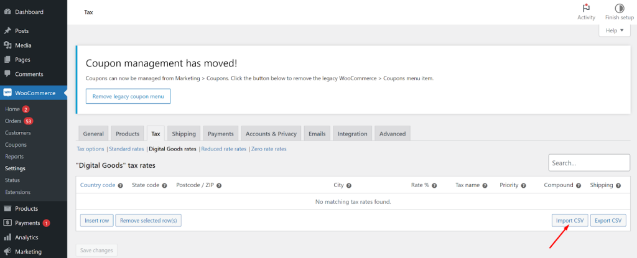Viewport: 637px width, 258px height.
Task: Open Marketing megaphone icon
Action: click(7, 252)
